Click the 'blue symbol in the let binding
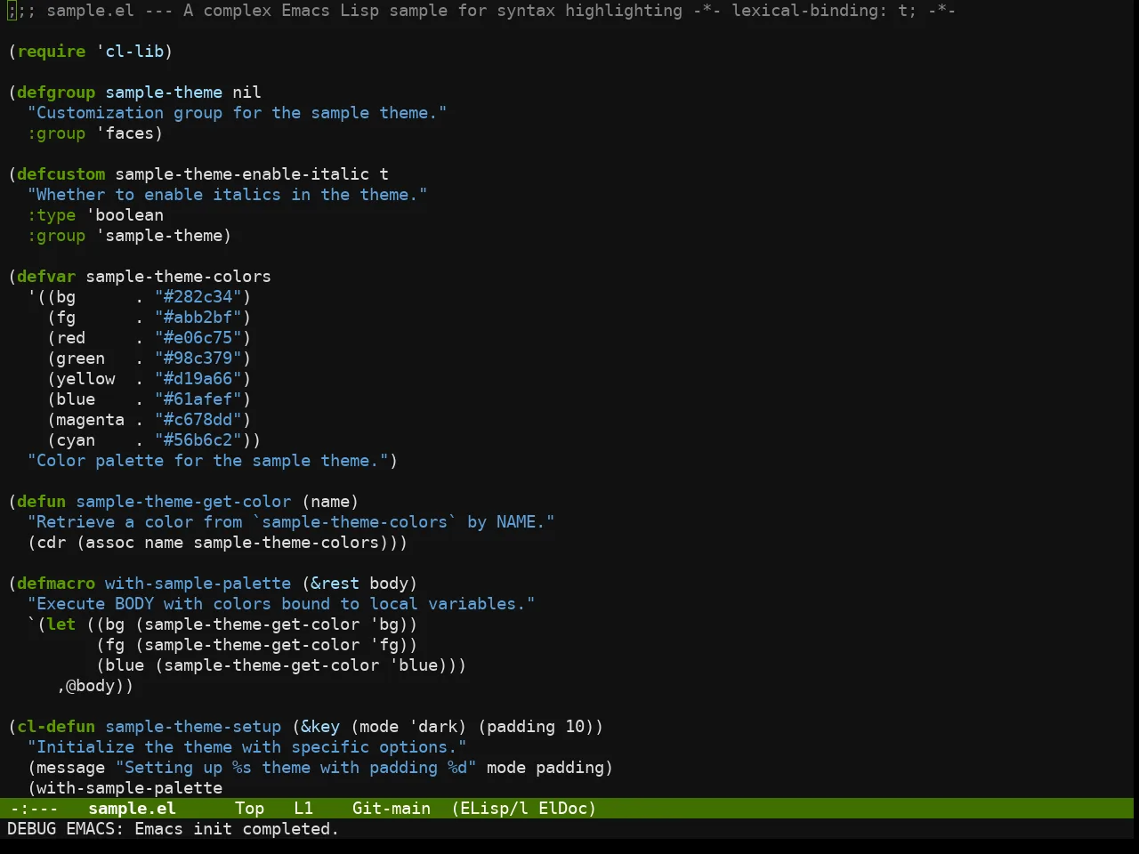Screen dimensions: 1139x854 pos(414,665)
